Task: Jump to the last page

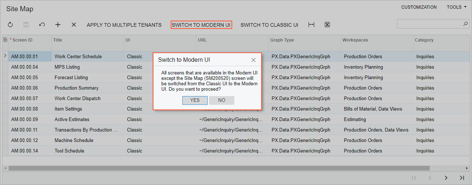Action: point(462,177)
